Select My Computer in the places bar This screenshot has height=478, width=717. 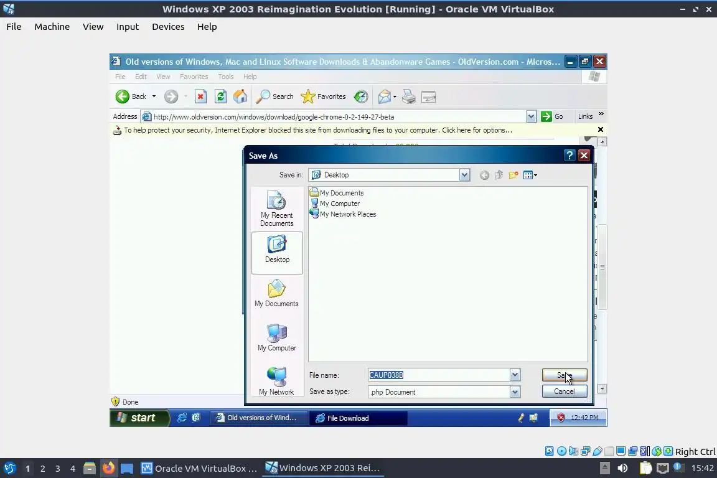point(276,337)
